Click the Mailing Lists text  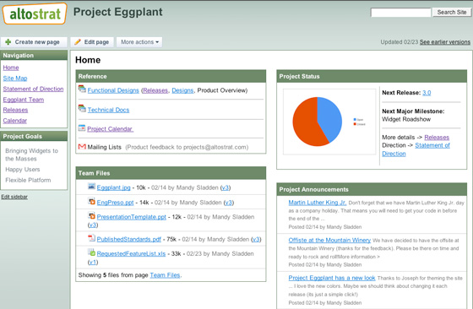[x=105, y=148]
